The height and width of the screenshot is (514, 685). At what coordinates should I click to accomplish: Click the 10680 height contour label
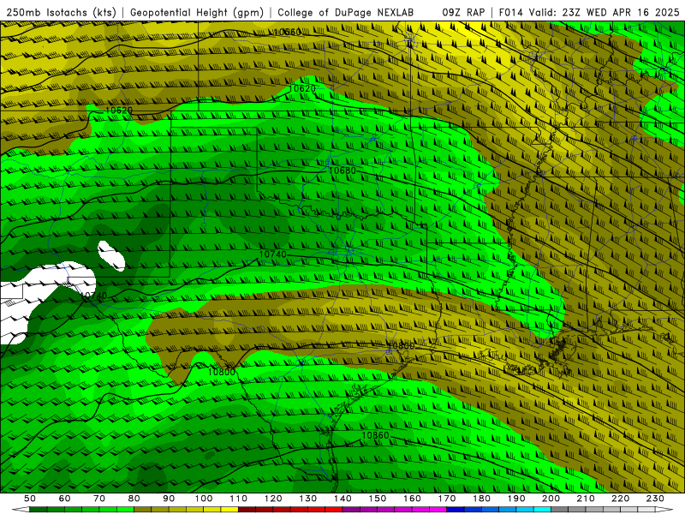click(x=342, y=170)
